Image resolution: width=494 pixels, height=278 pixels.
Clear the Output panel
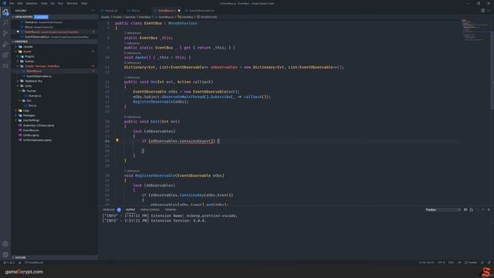point(465,209)
